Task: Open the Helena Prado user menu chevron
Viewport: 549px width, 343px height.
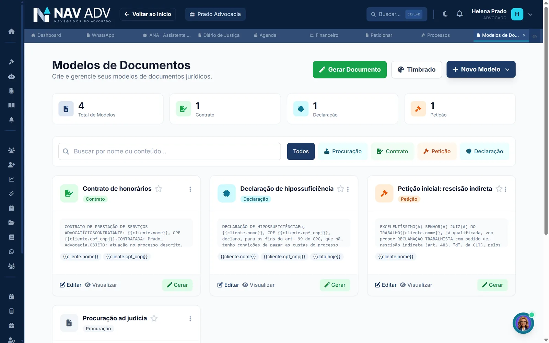Action: point(530,14)
